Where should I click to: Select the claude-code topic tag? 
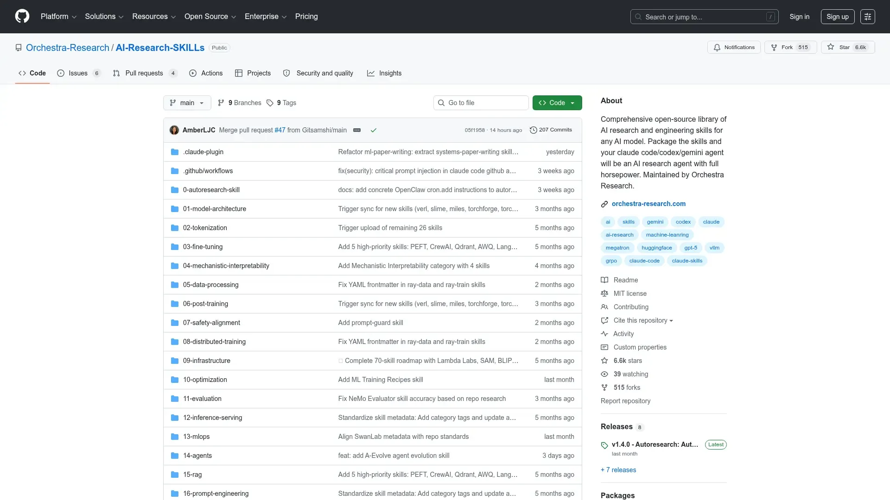644,261
